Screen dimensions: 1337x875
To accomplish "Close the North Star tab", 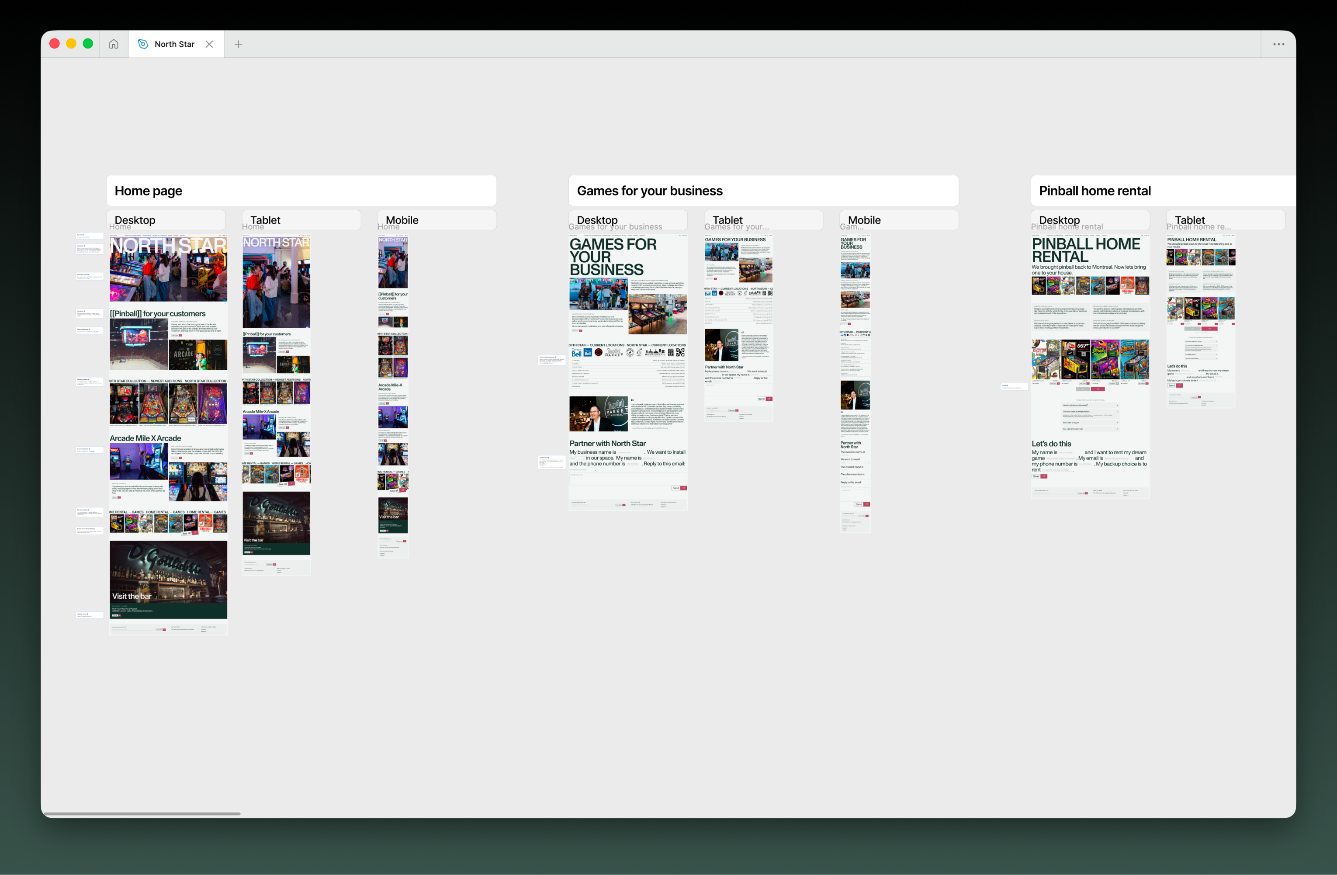I will 209,44.
